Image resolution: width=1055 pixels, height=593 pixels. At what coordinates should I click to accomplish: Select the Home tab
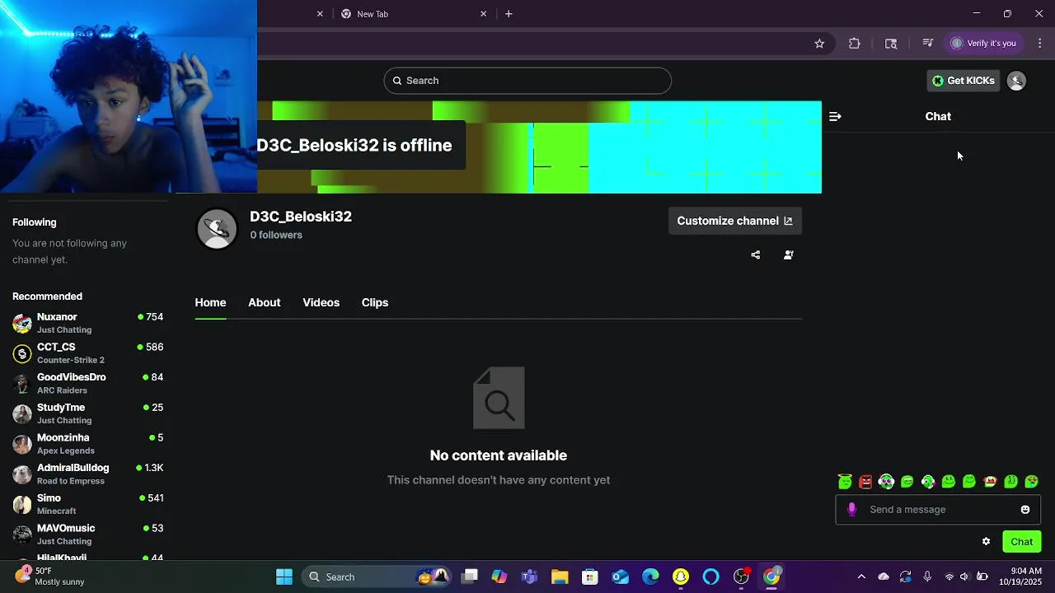[210, 303]
